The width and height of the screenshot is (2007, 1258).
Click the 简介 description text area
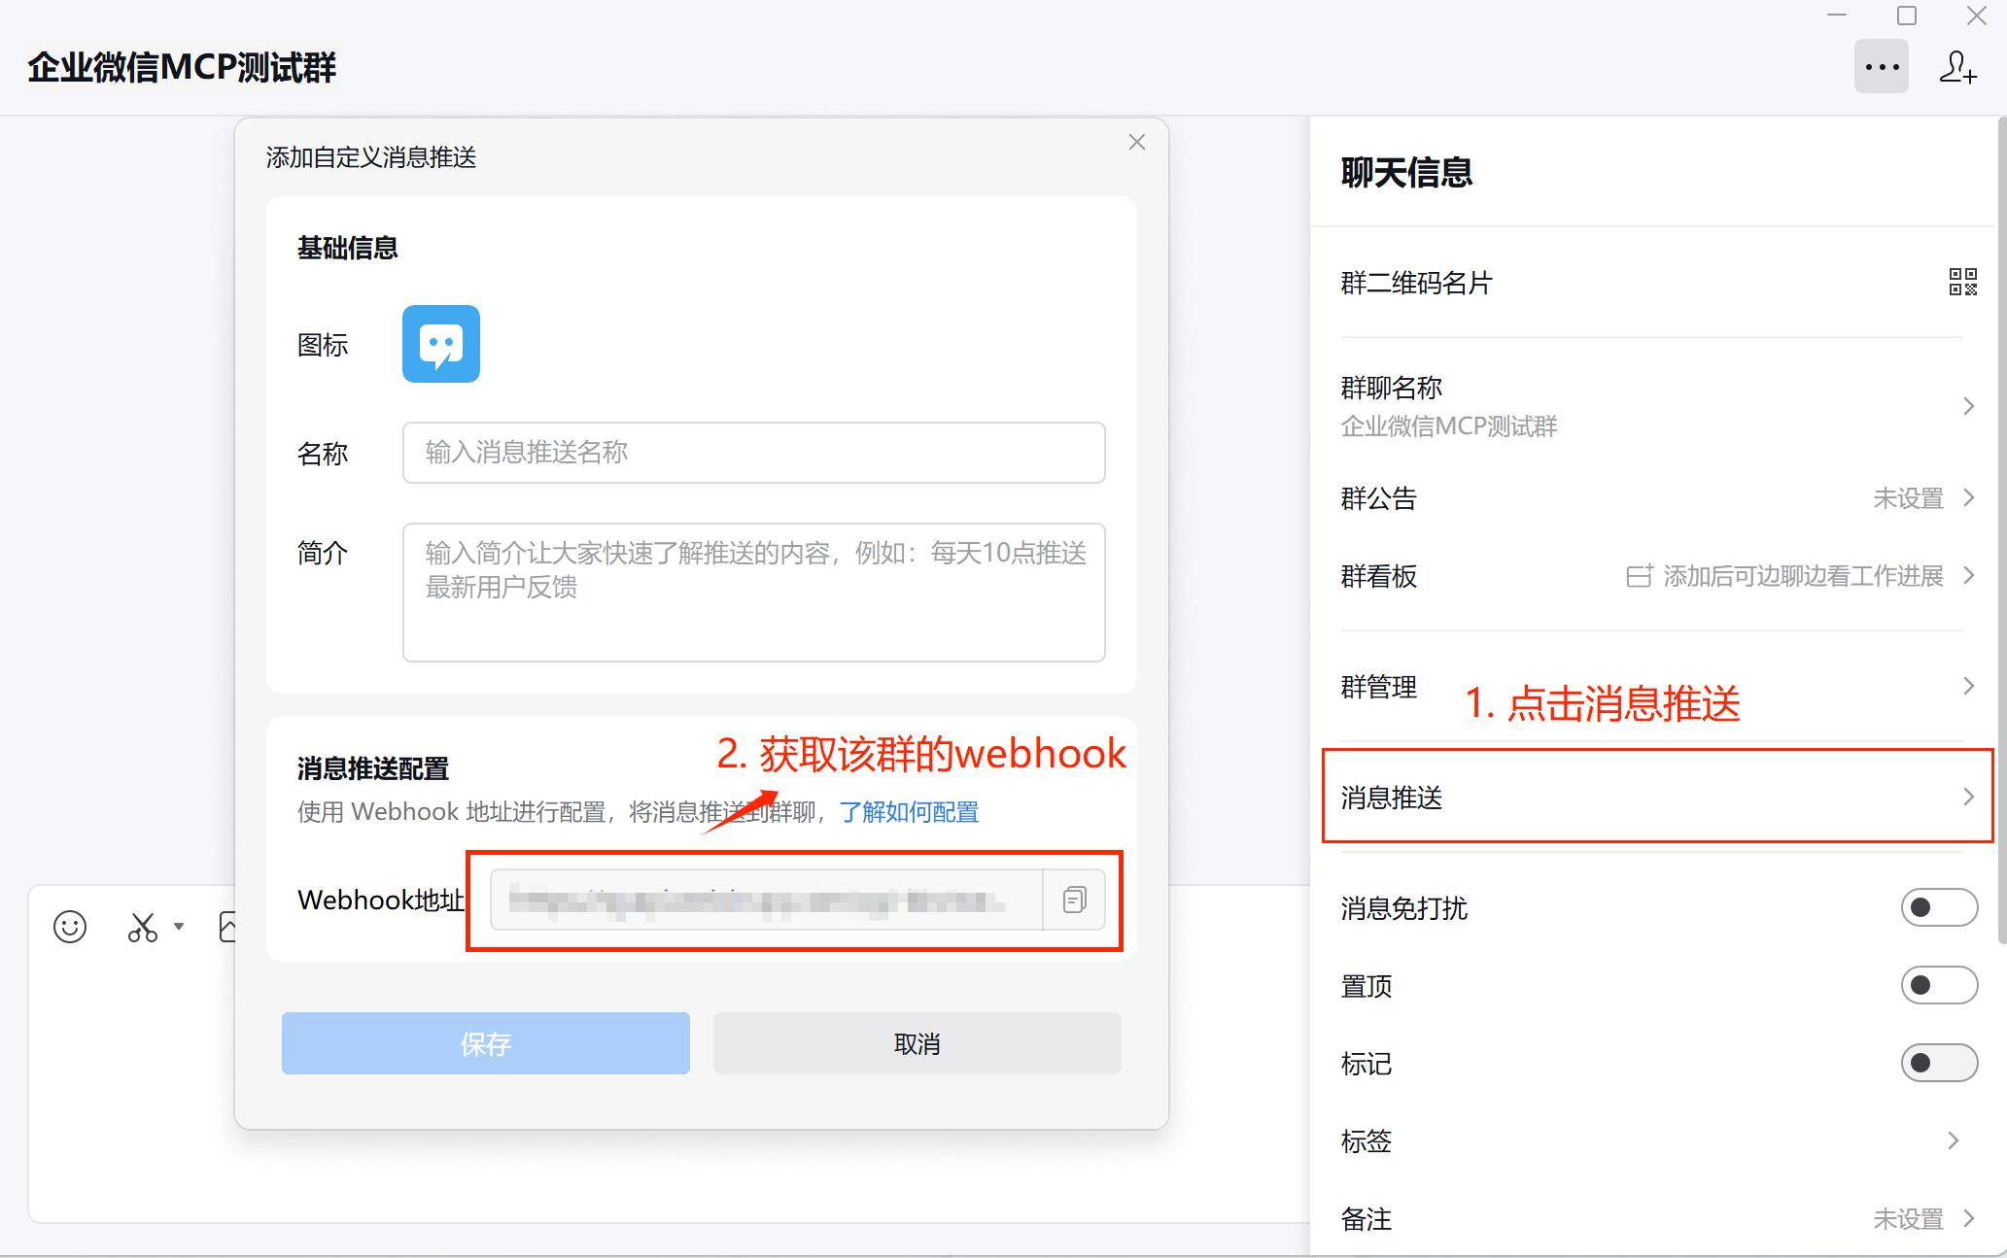pos(753,593)
